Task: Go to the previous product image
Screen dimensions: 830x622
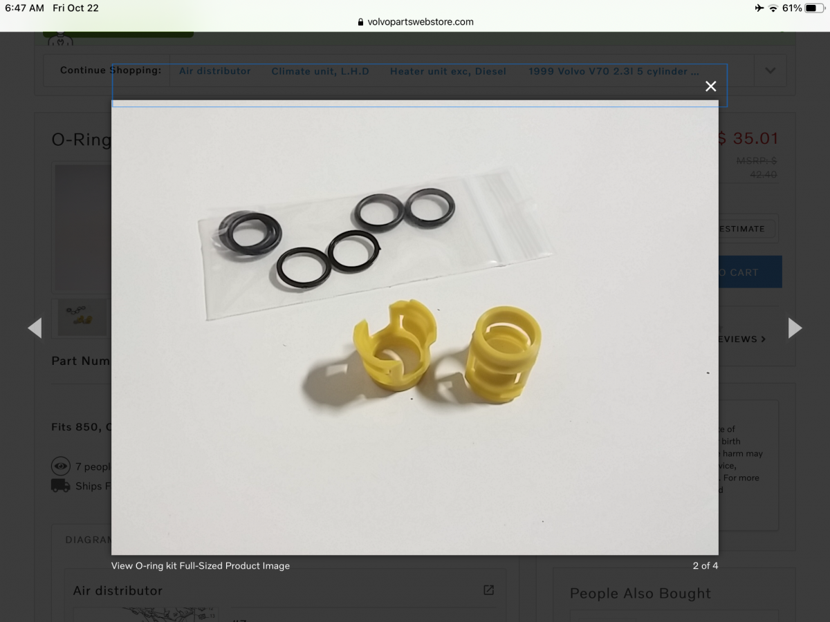Action: coord(35,328)
